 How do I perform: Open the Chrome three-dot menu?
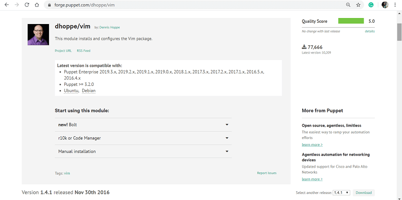(395, 5)
